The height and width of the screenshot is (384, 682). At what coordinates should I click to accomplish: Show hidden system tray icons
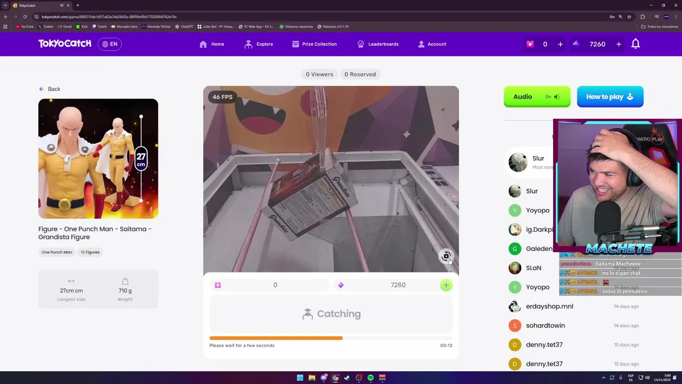tap(603, 378)
